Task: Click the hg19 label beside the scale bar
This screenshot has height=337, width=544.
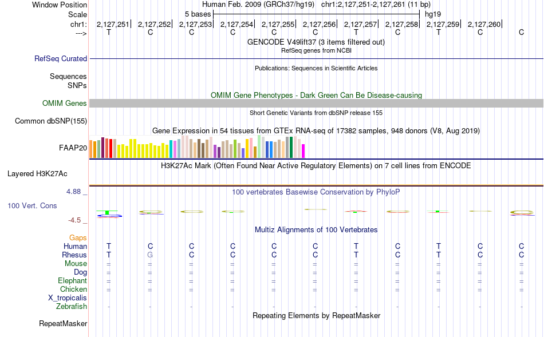Action: click(433, 14)
